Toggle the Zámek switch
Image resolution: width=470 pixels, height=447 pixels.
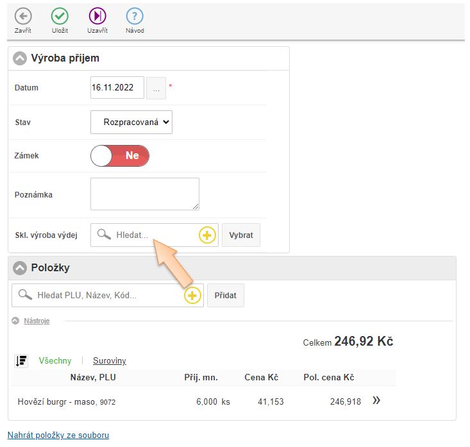pos(120,156)
